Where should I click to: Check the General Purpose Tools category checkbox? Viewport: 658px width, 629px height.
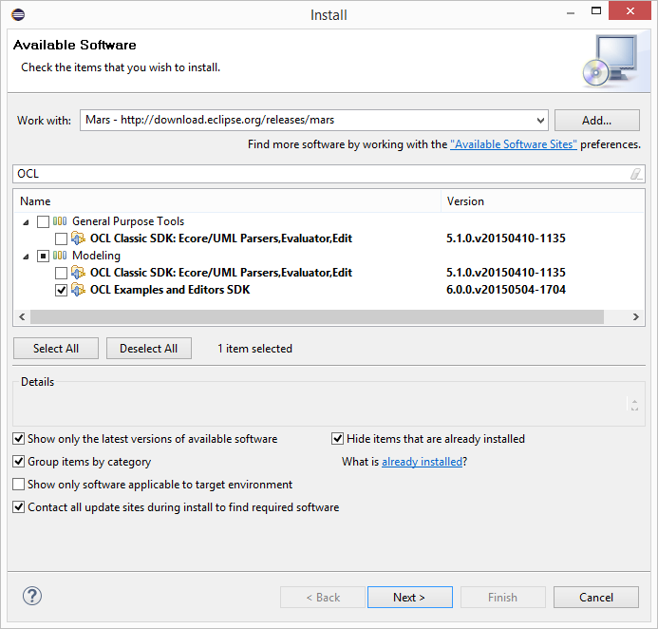tap(44, 221)
